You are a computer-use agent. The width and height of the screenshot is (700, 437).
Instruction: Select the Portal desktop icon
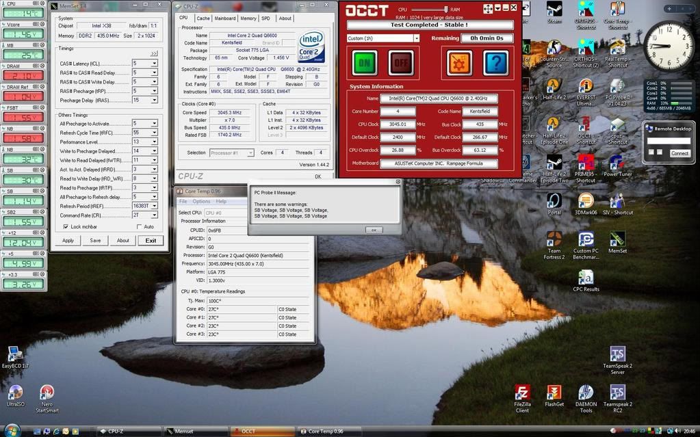pyautogui.click(x=554, y=204)
